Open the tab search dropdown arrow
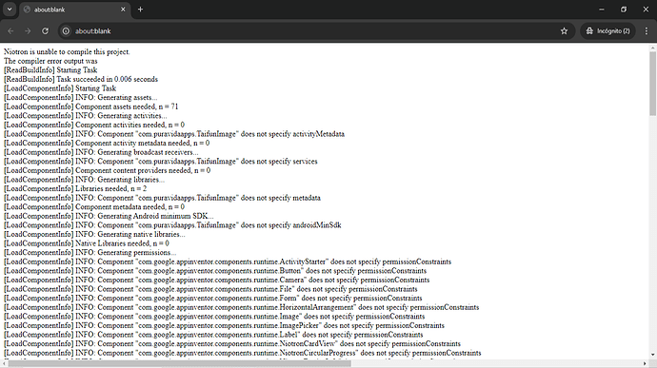 10,10
